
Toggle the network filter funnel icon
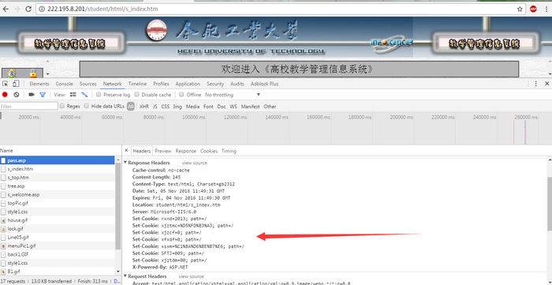pos(43,95)
